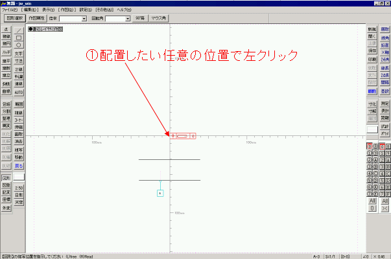The width and height of the screenshot is (391, 259).
Task: Select the rectangle drawing tool
Action: tap(19, 37)
